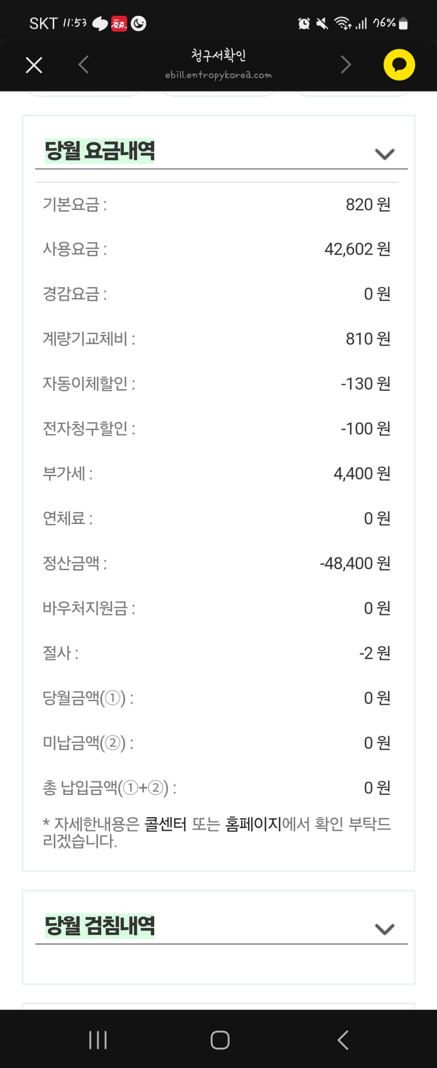
Task: Tap the 콜센터 bold text in notice
Action: [x=166, y=824]
